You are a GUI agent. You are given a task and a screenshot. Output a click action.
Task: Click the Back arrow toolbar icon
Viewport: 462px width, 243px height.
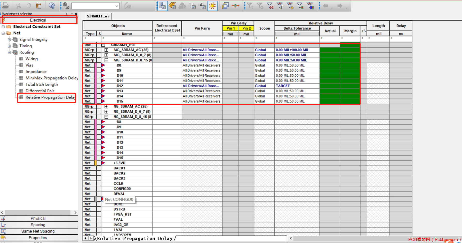coord(326,6)
